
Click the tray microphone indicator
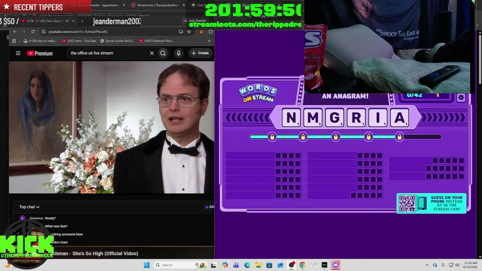tap(443, 265)
